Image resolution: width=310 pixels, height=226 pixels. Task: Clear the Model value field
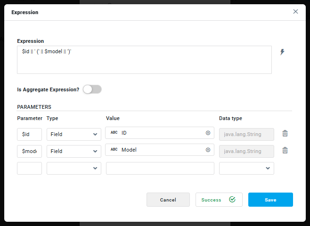(x=208, y=150)
